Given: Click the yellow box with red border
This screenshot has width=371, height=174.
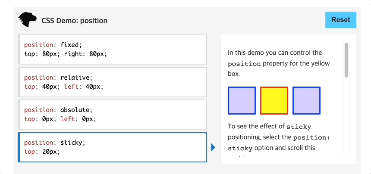Looking at the screenshot, I should coord(274,101).
